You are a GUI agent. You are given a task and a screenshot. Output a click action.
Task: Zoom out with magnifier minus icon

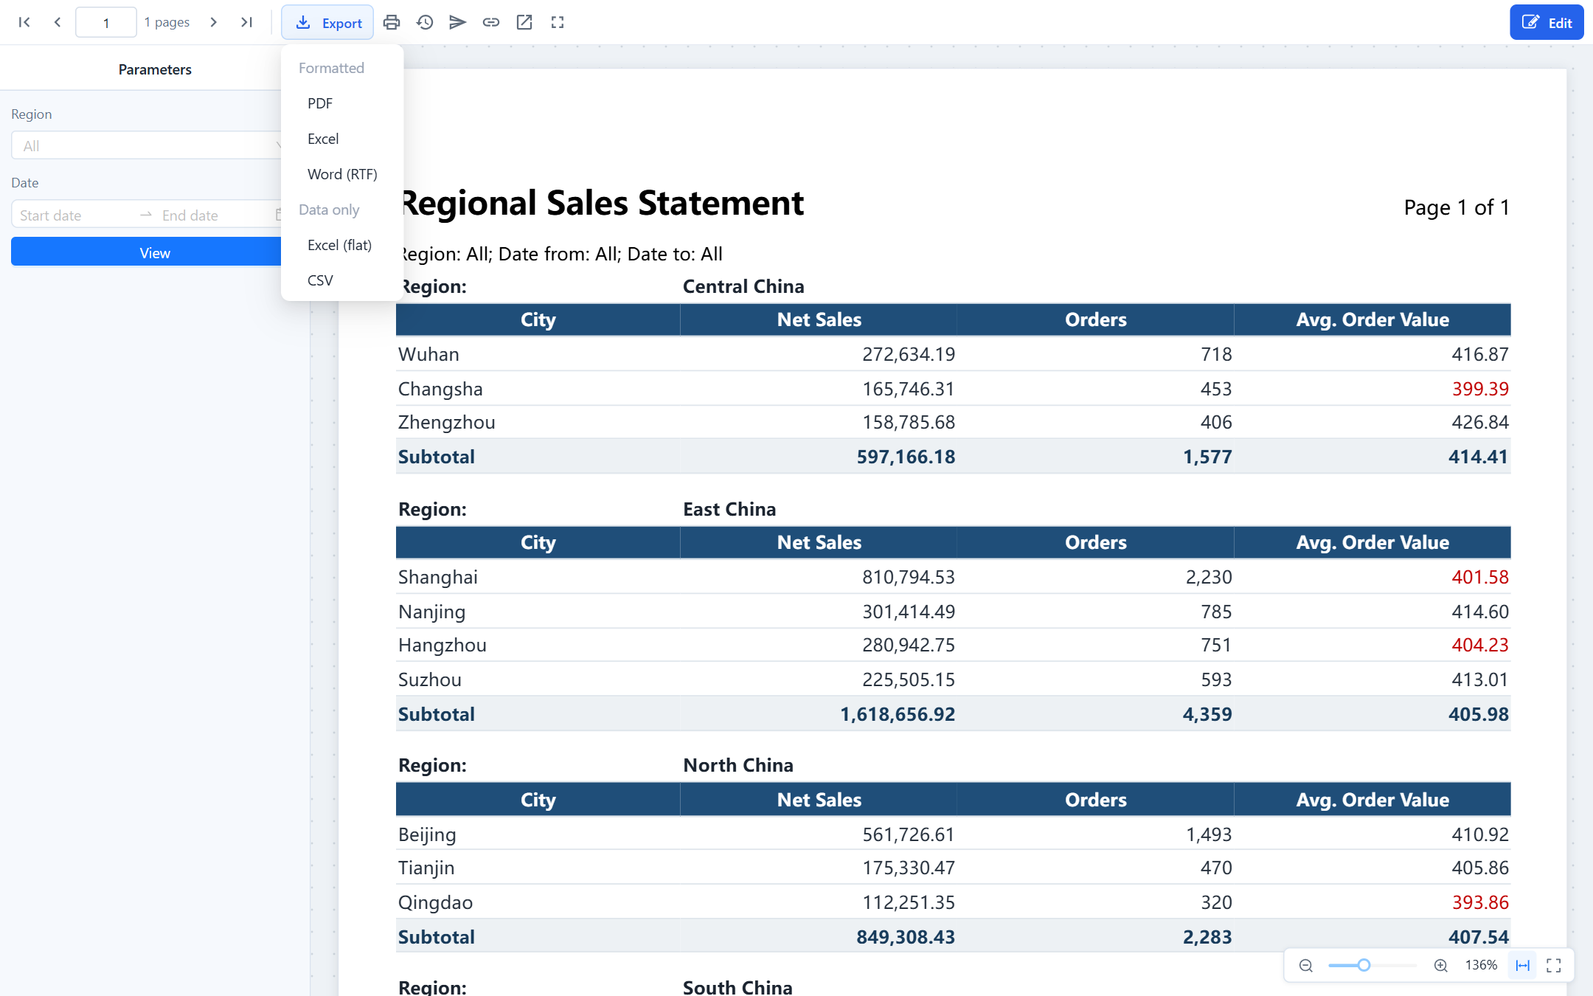click(x=1306, y=965)
